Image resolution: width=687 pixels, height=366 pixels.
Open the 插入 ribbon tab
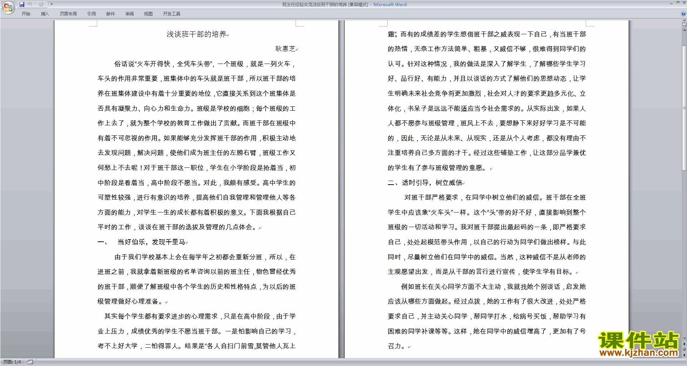tap(45, 14)
